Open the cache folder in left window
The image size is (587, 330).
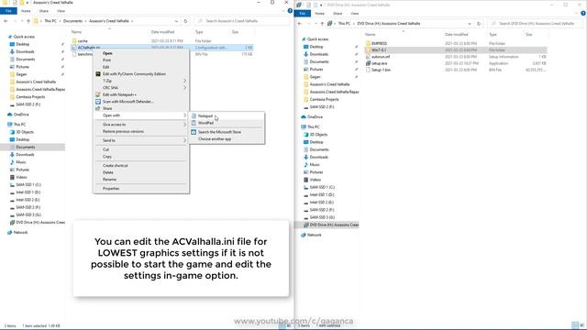pos(83,40)
